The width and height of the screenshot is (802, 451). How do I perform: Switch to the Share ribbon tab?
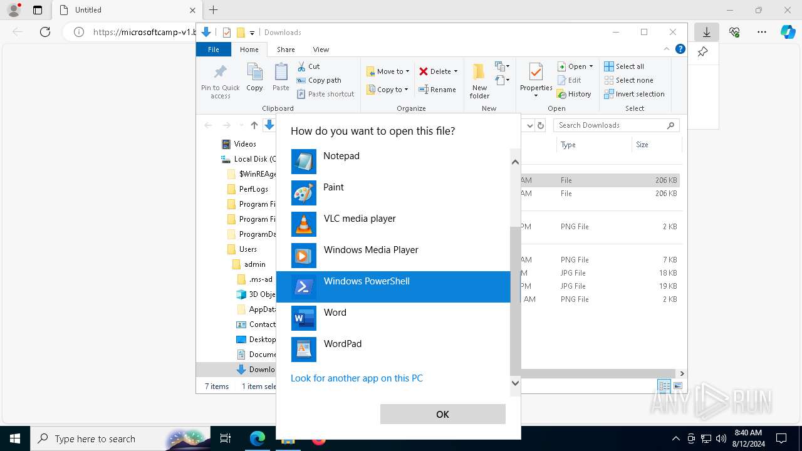[x=286, y=49]
